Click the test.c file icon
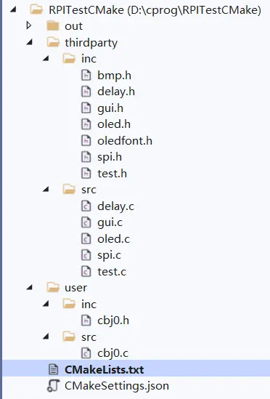This screenshot has height=399, width=270. pos(86,272)
